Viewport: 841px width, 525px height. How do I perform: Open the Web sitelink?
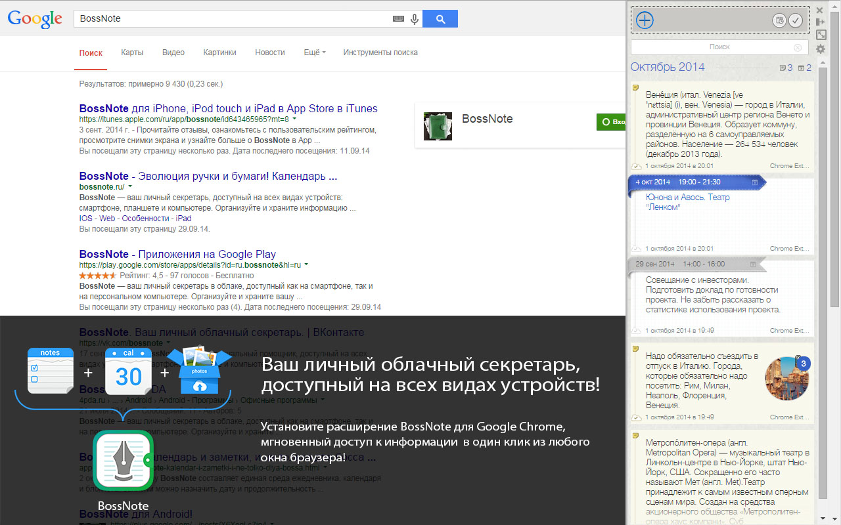click(106, 219)
